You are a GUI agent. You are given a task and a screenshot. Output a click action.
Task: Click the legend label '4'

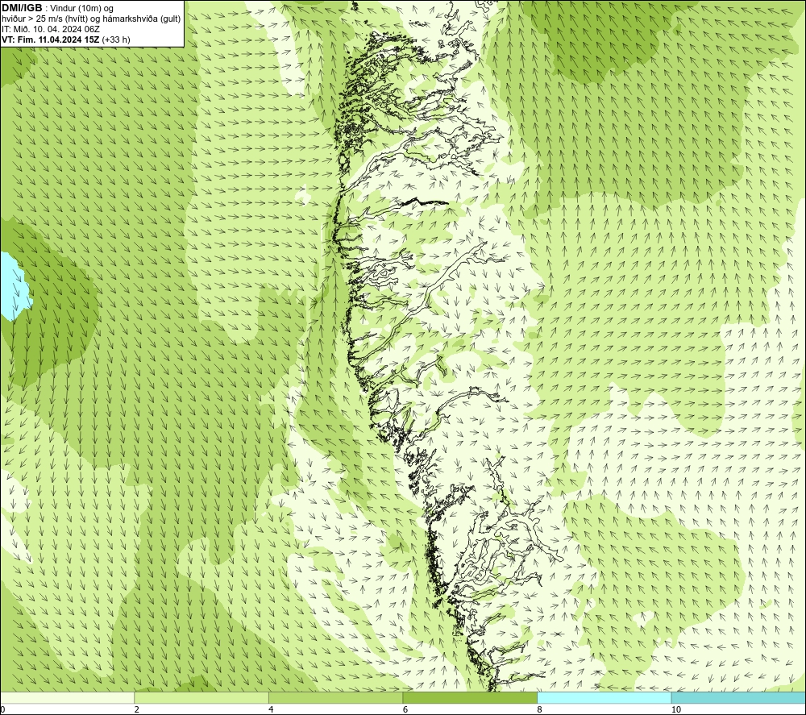tap(271, 709)
